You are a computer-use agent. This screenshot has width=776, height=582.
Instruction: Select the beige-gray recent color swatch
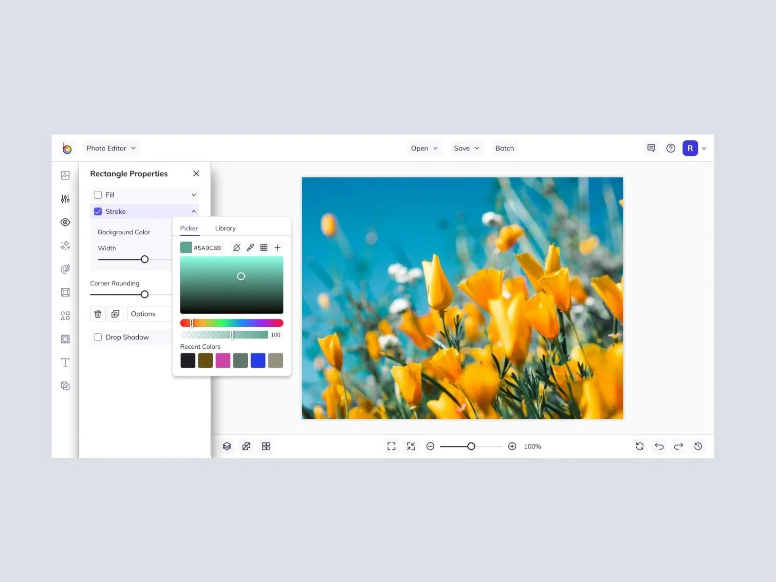pyautogui.click(x=276, y=360)
